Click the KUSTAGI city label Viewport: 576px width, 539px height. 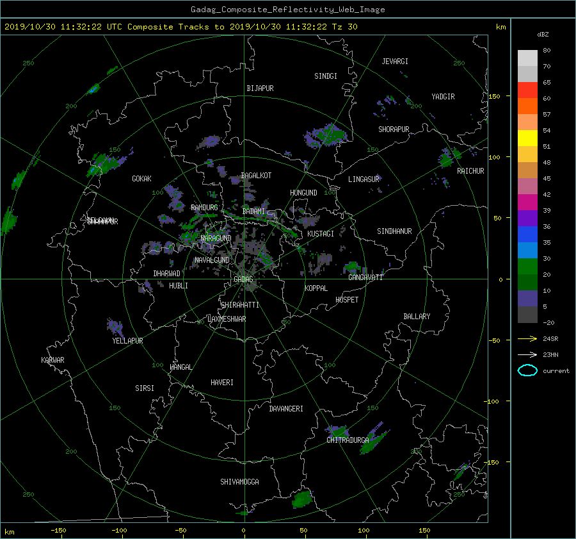click(x=321, y=234)
